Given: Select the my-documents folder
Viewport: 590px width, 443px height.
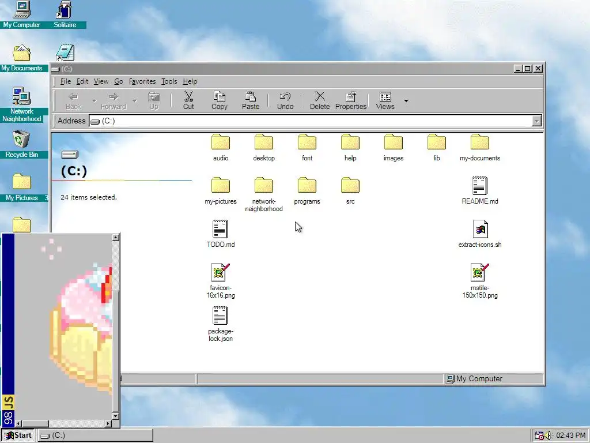Looking at the screenshot, I should click(x=480, y=148).
